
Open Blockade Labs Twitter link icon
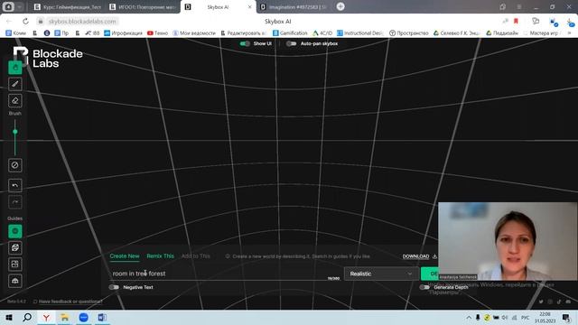(541, 302)
